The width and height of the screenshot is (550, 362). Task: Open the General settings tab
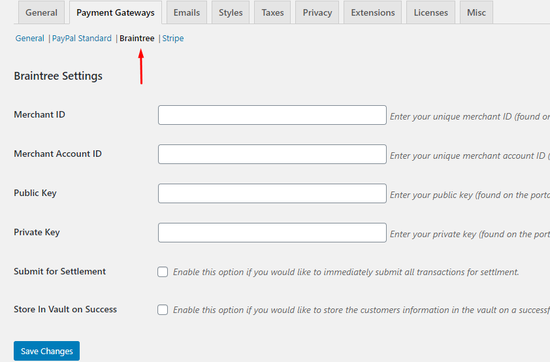coord(41,12)
